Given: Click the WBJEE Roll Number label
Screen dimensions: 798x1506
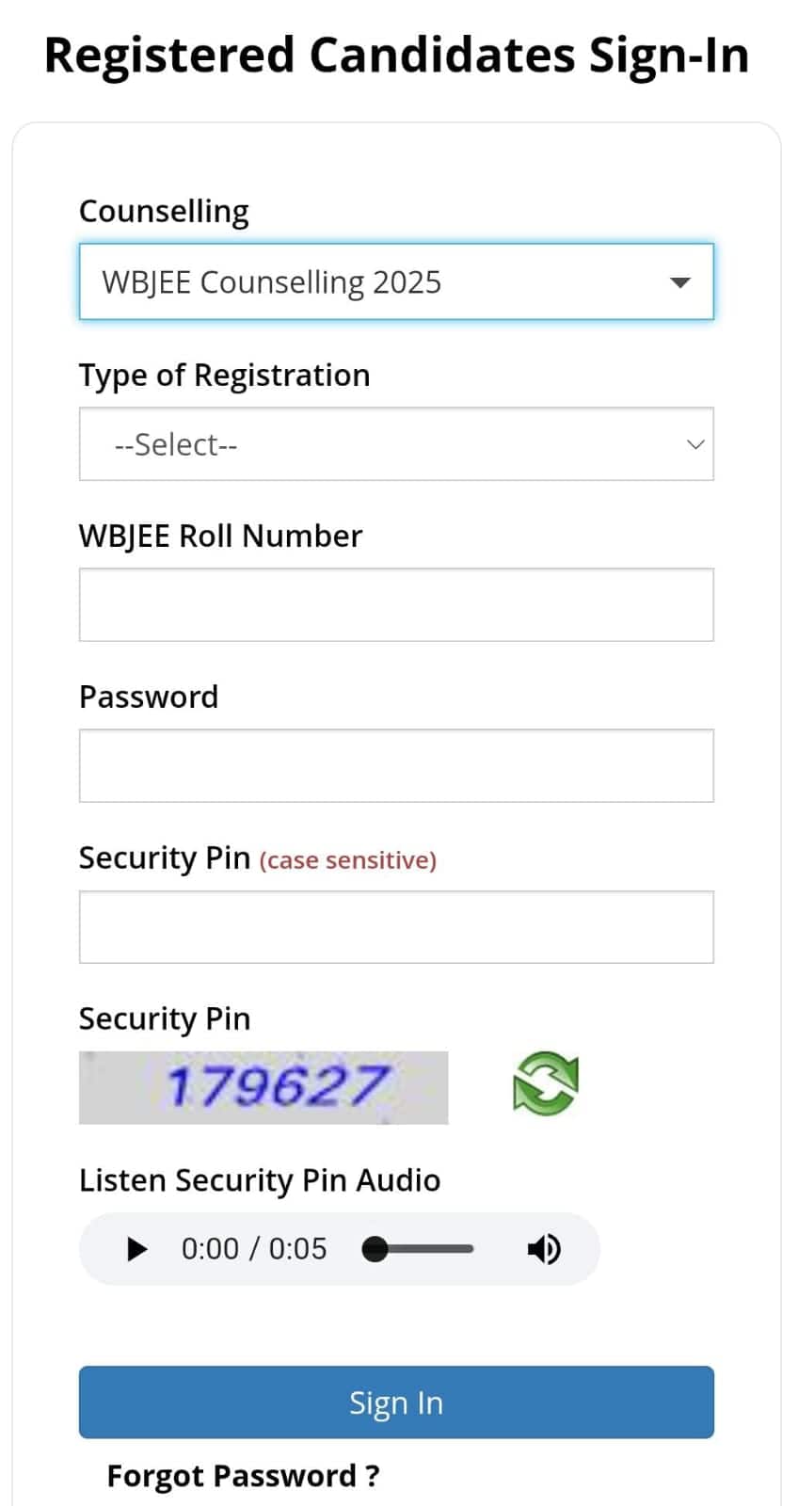Looking at the screenshot, I should pos(220,537).
